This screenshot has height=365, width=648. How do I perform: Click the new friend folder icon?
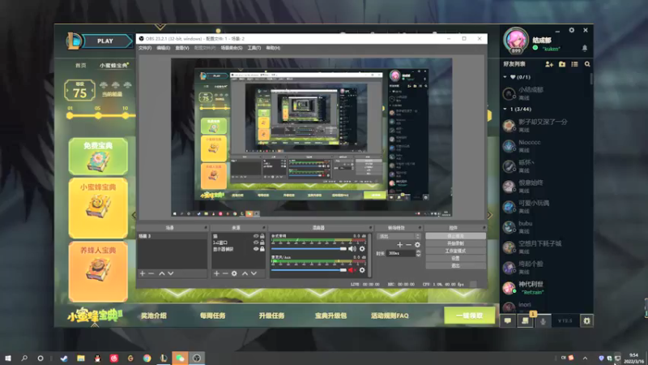562,64
